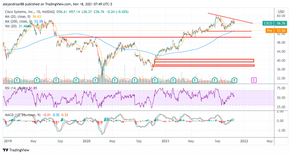Screen dimensions: 291x155
Task: Select the MA (20, close, 0) legend
Action: pyautogui.click(x=18, y=16)
